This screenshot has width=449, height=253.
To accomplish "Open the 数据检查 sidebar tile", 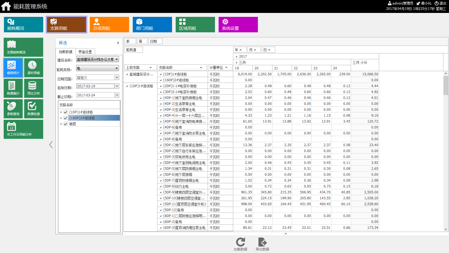I will click(x=34, y=109).
